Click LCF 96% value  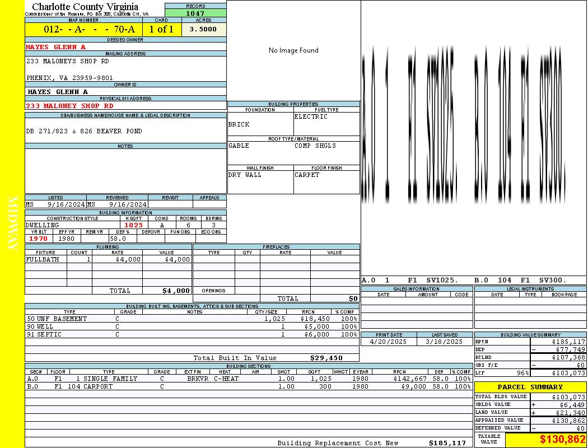[x=522, y=373]
